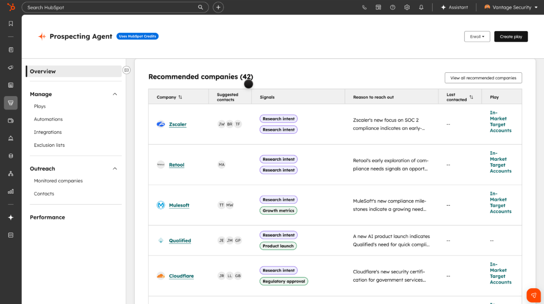Click the Signals column header

click(267, 97)
